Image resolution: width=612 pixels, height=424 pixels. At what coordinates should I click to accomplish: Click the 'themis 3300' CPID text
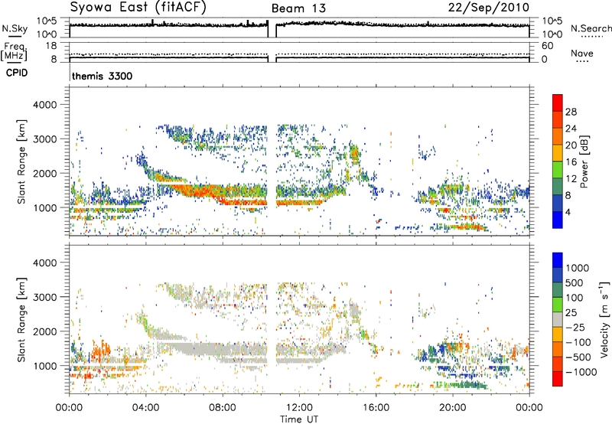tap(103, 76)
